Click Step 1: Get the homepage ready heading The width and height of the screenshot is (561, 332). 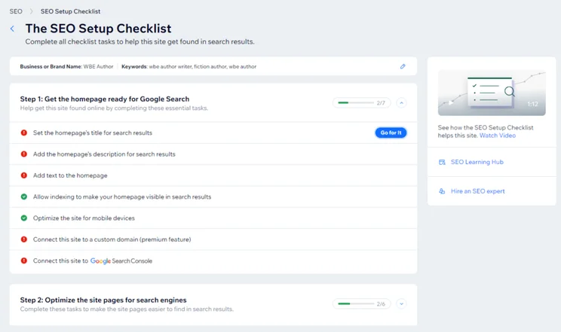coord(105,99)
